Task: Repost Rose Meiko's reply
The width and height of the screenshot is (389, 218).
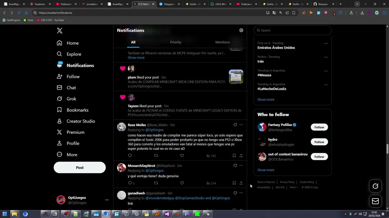Action: tap(156, 155)
